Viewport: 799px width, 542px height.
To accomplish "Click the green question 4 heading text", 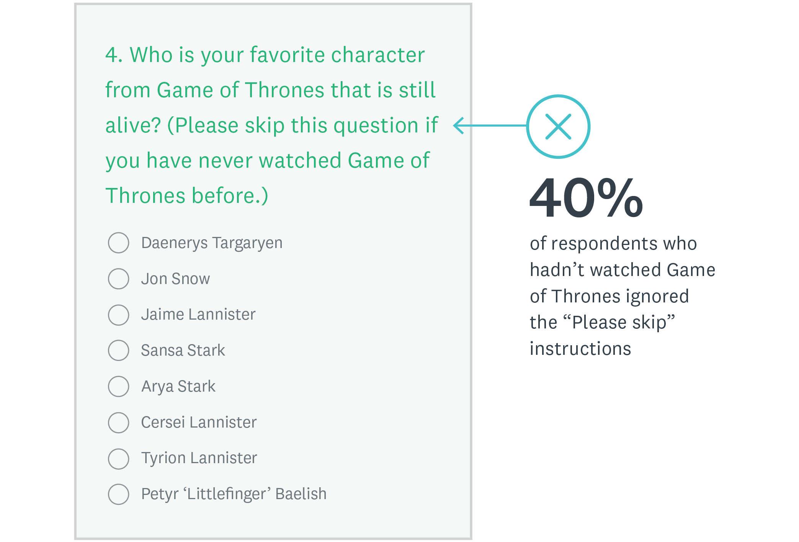I will point(271,125).
